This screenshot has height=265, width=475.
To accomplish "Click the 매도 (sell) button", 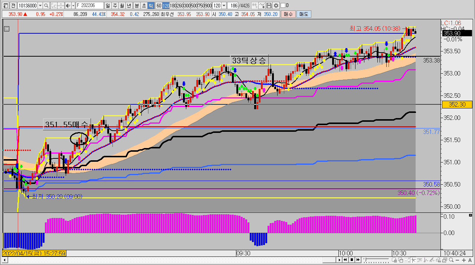I will [304, 14].
